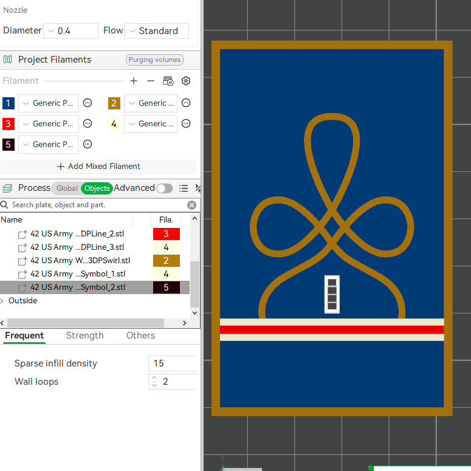Change filament of 3DPSwirl.stl (2)
Viewport: 471px width, 471px height.
pos(167,261)
